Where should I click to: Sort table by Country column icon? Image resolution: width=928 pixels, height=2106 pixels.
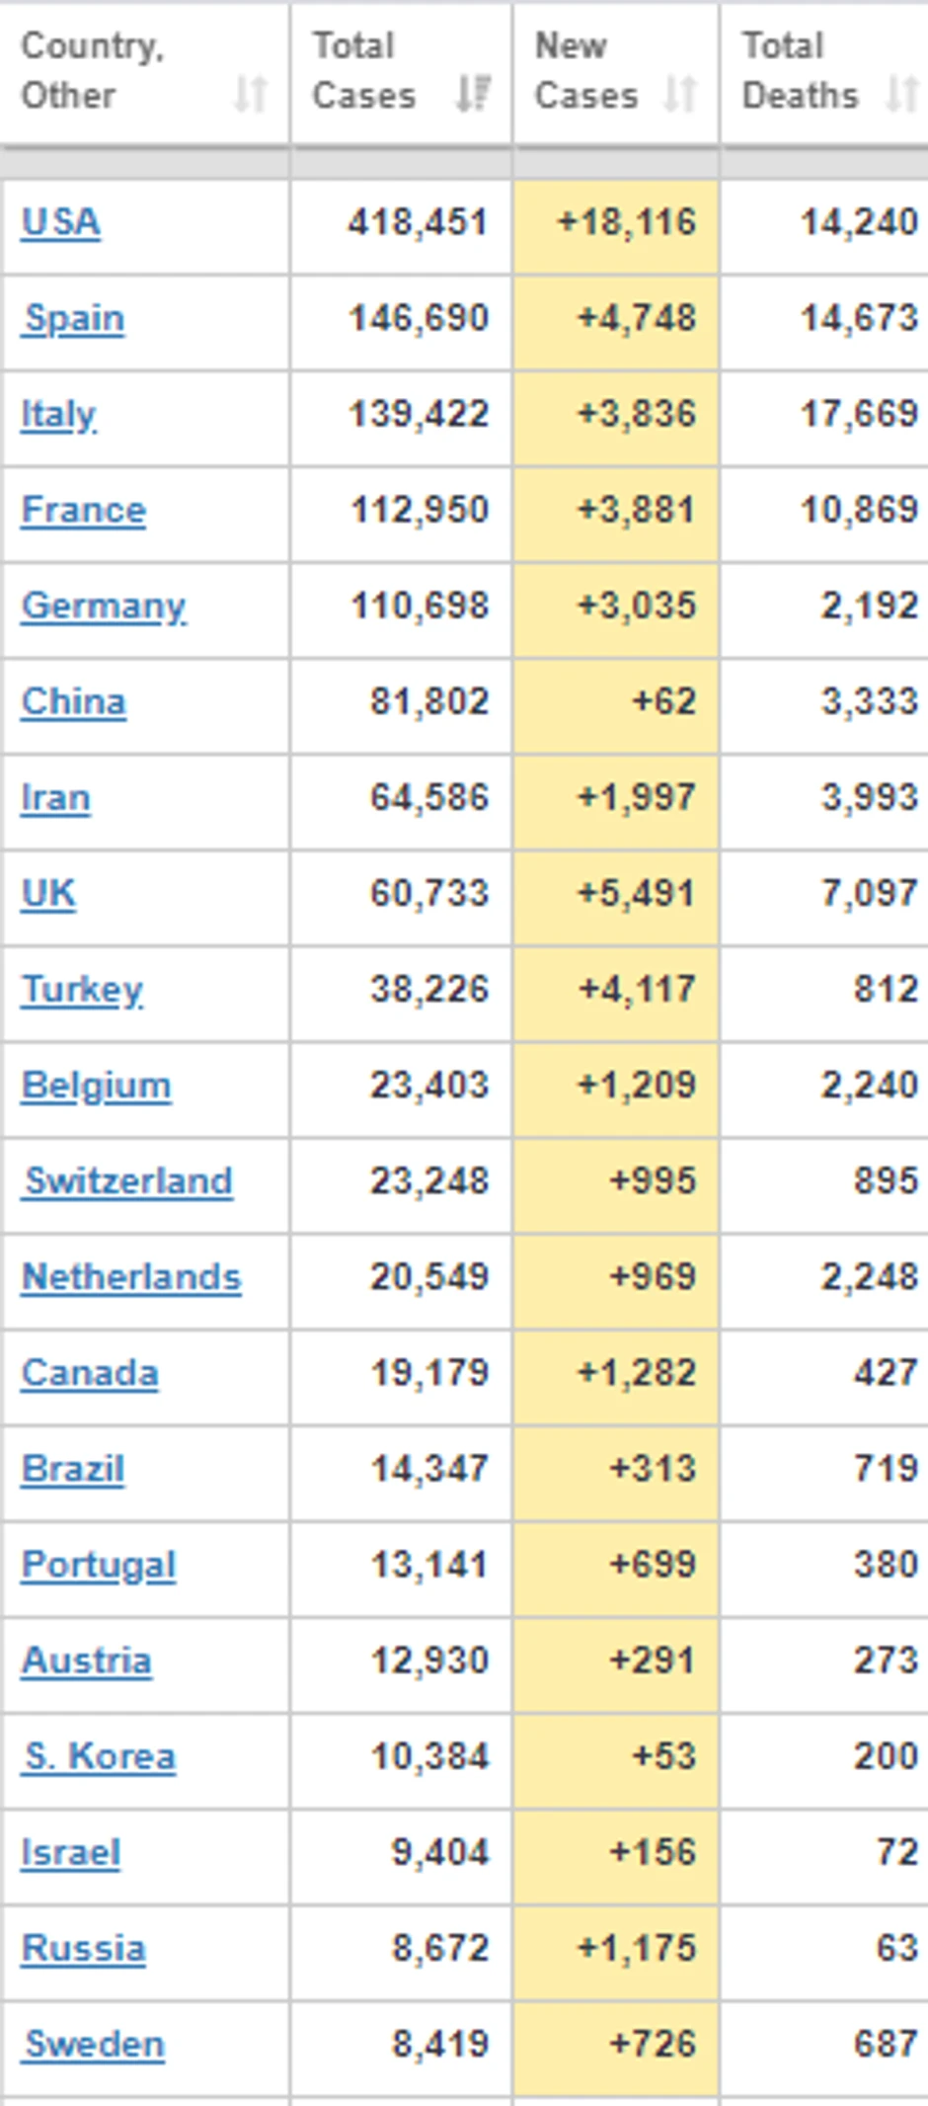(250, 95)
